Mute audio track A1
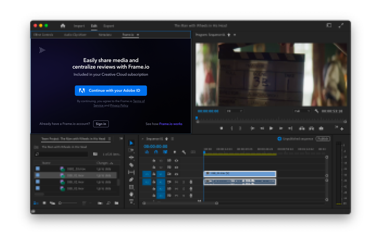The image size is (381, 245). tap(177, 182)
